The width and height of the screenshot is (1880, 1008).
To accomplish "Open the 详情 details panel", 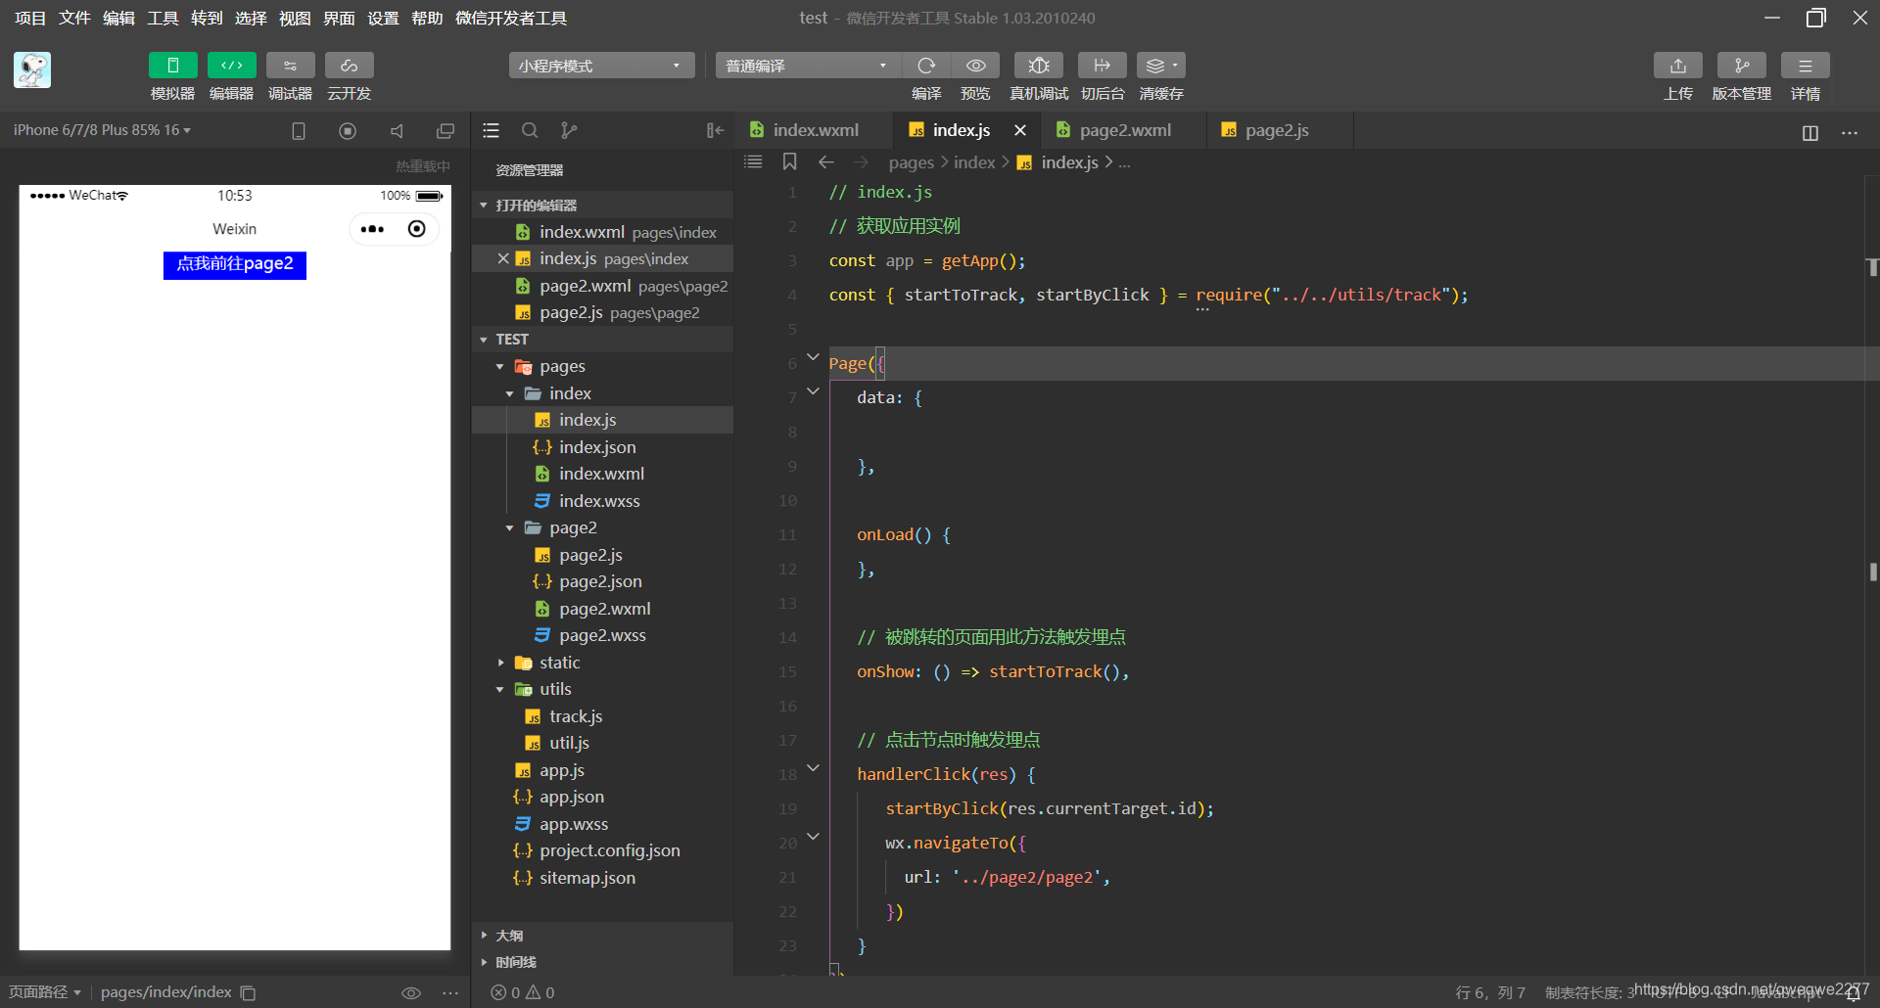I will (1805, 66).
